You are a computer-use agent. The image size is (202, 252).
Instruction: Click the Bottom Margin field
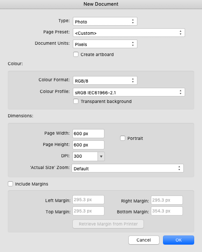167,211
